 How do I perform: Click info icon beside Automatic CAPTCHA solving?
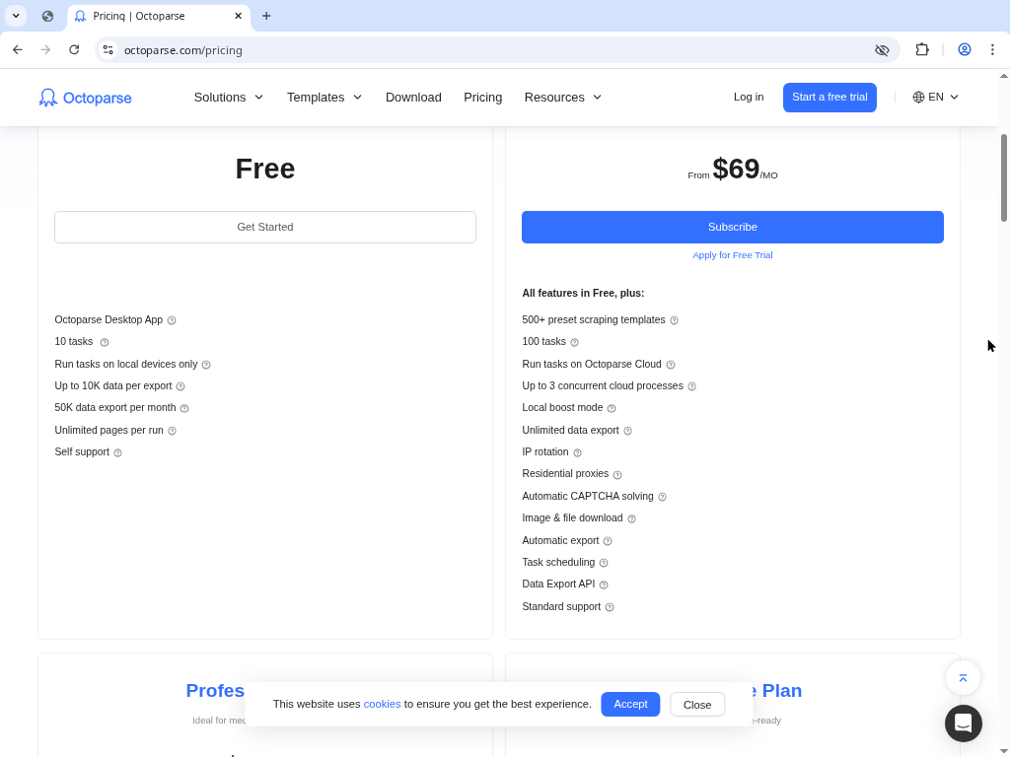[x=662, y=497]
